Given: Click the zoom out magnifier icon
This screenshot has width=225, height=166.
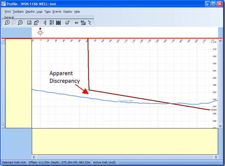Looking at the screenshot, I should (x=14, y=23).
